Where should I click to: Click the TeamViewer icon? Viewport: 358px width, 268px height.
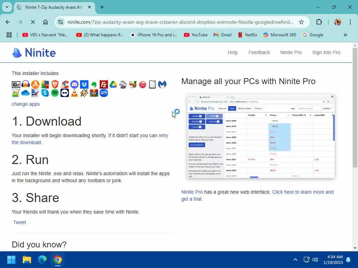[x=65, y=93]
